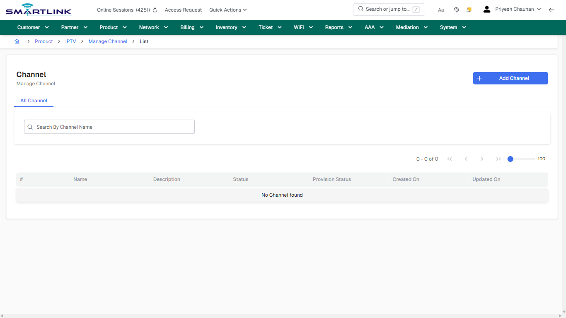This screenshot has height=318, width=566.
Task: Click the page size slider handle
Action: (510, 159)
